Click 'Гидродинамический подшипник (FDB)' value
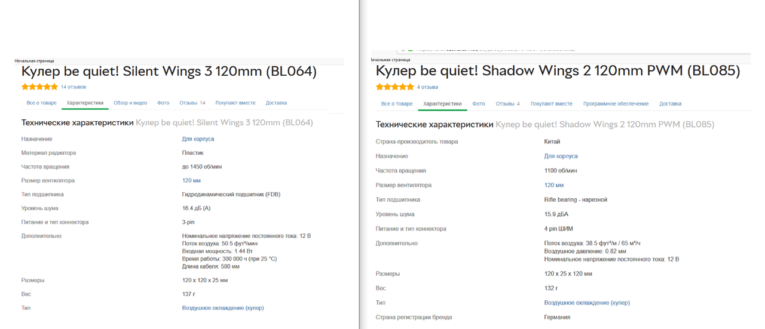The width and height of the screenshot is (765, 329). pyautogui.click(x=231, y=194)
